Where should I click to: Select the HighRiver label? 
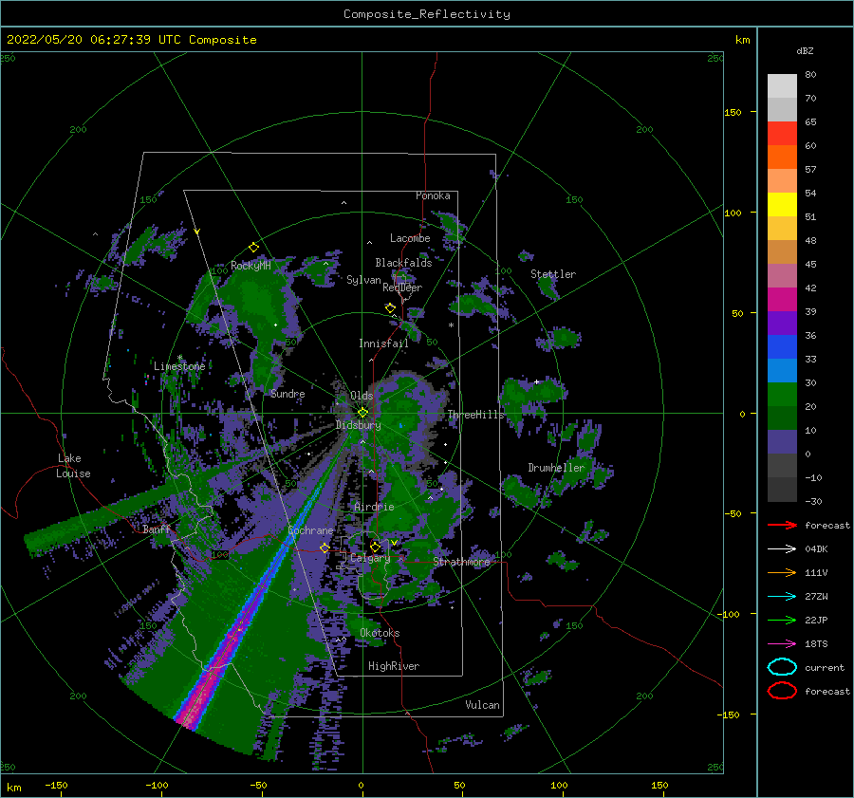(394, 666)
